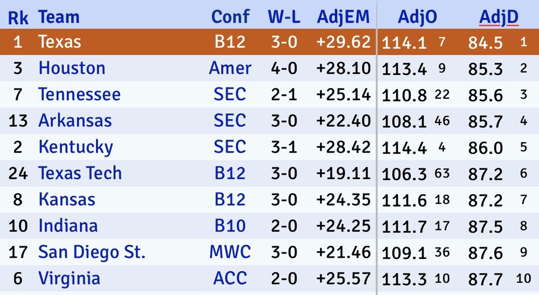Click the Team column header

coord(59,17)
